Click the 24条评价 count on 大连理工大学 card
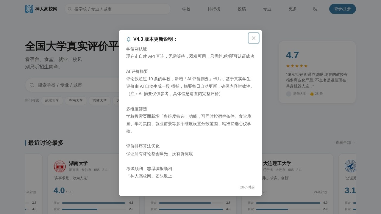 point(321,192)
